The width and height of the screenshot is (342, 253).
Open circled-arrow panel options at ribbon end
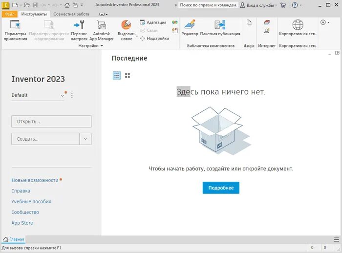[x=325, y=22]
